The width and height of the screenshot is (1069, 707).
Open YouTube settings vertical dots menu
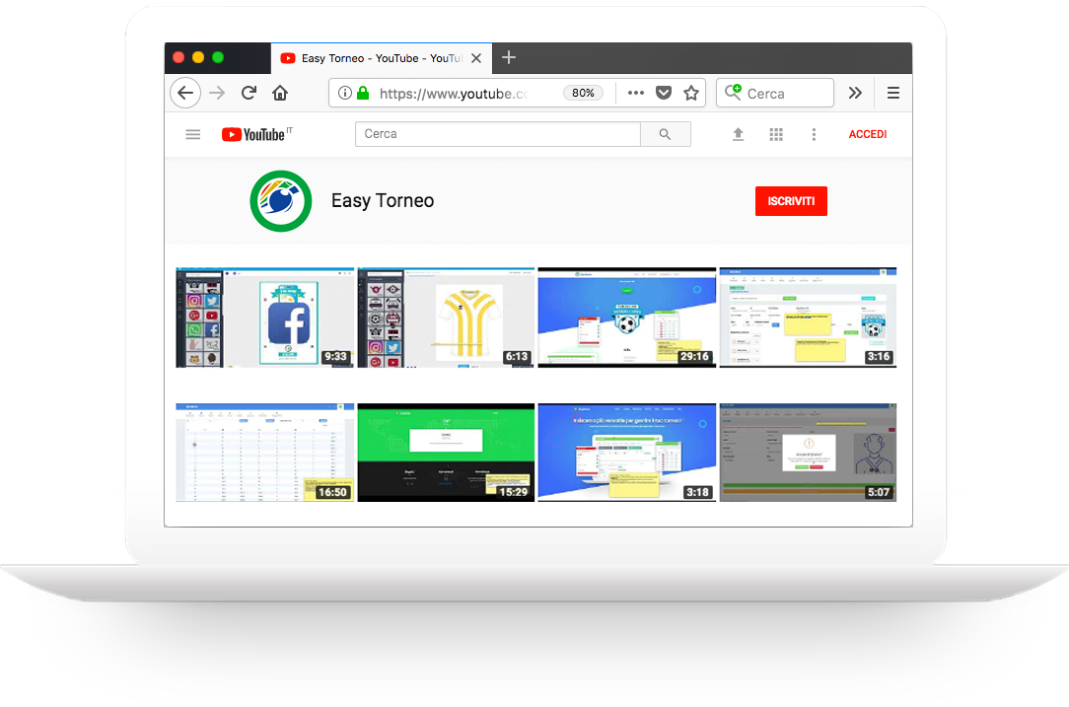(814, 134)
